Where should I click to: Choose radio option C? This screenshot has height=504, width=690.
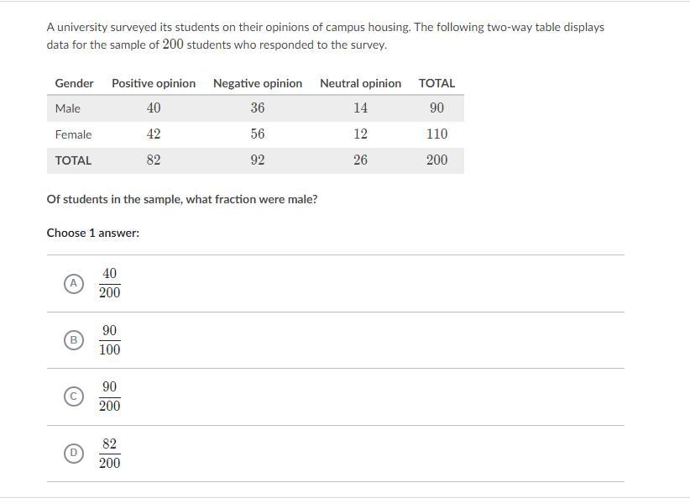point(74,396)
